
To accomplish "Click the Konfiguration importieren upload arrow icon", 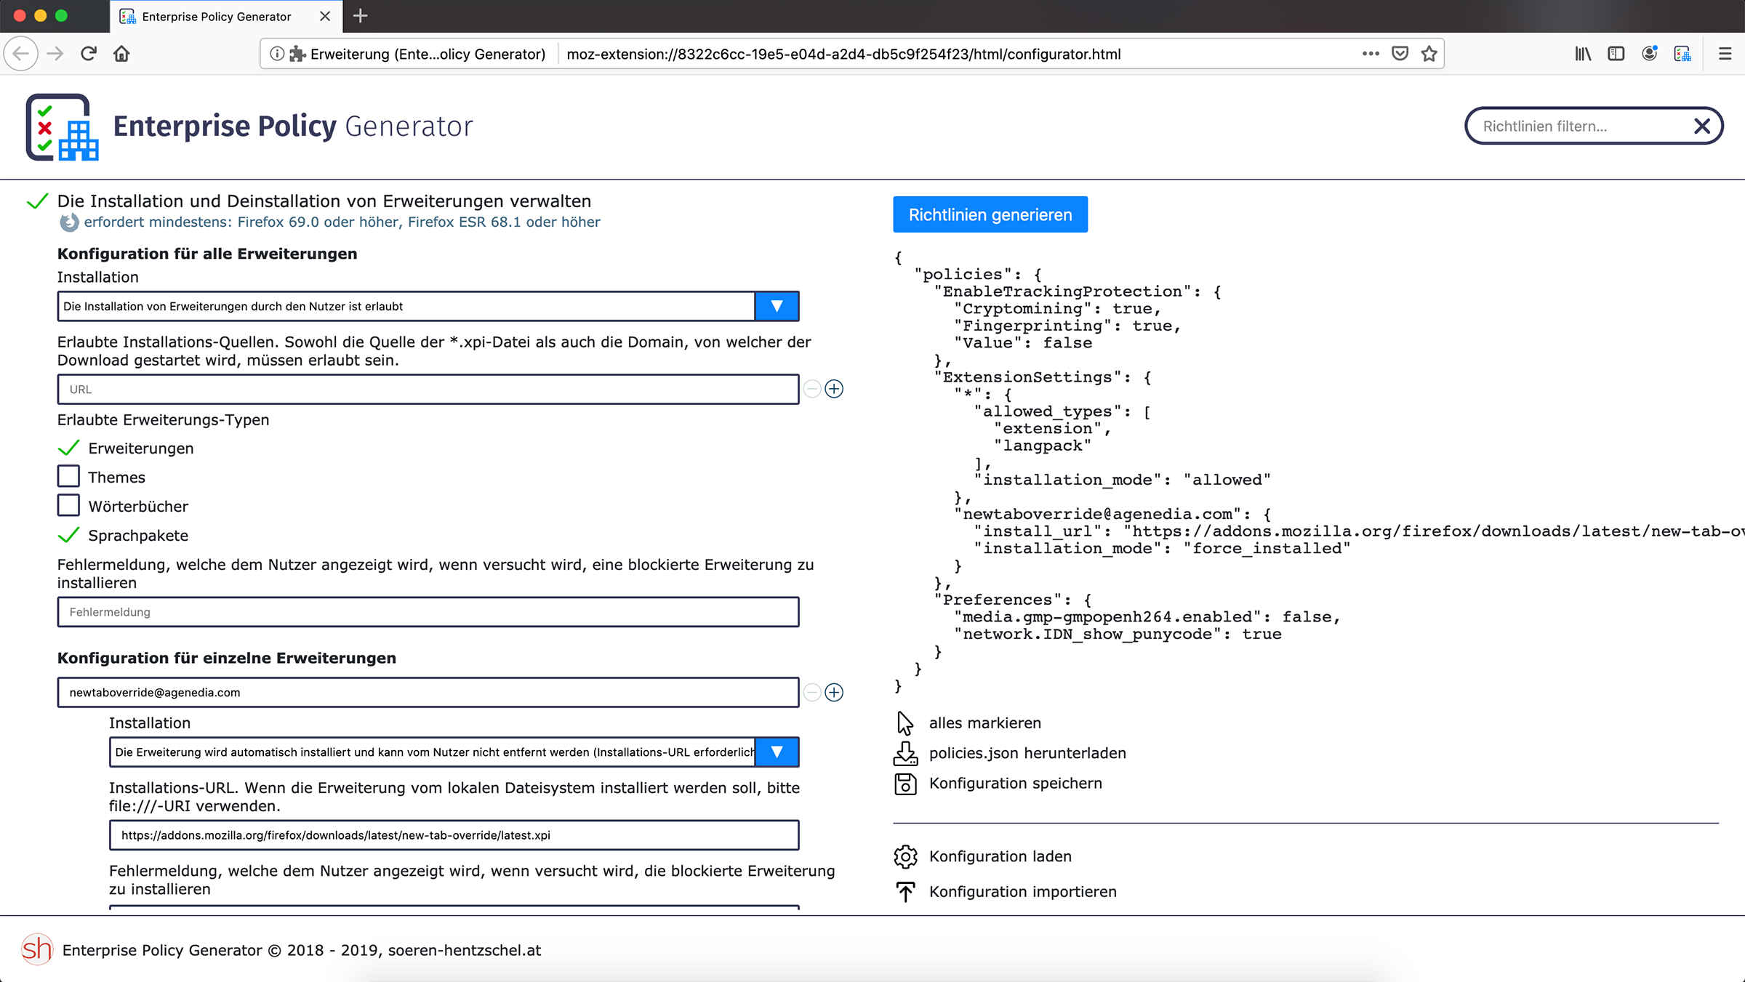I will (905, 891).
